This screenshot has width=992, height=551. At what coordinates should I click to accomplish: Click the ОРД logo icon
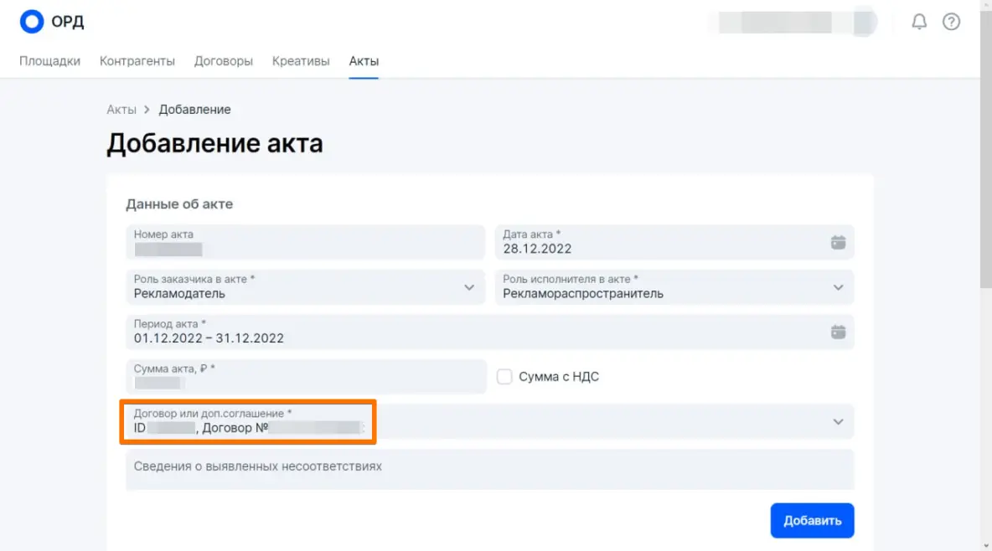coord(32,22)
